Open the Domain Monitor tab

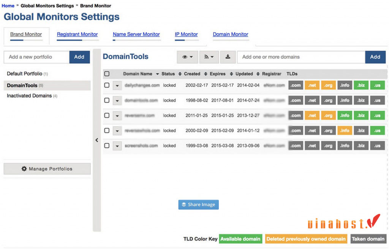(231, 34)
